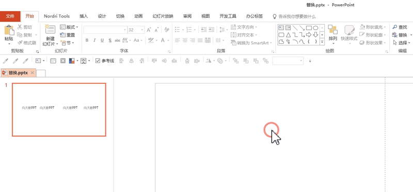
Task: Open the Select (选择) dropdown
Action: (402, 43)
